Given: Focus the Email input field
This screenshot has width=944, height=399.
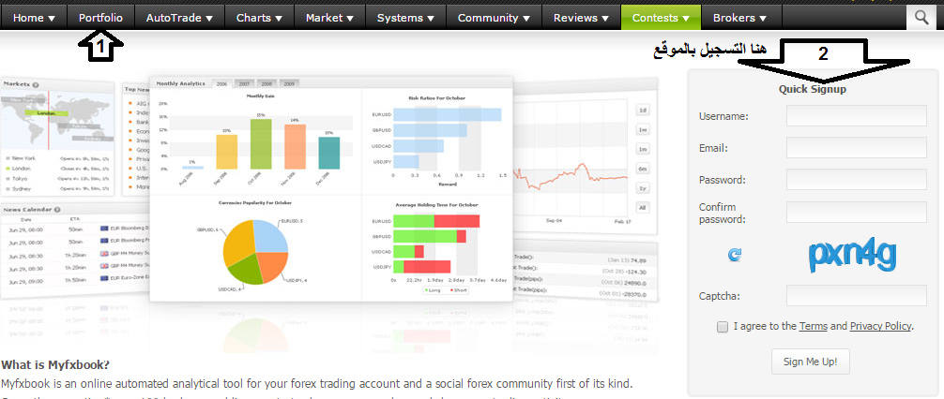Looking at the screenshot, I should point(856,148).
